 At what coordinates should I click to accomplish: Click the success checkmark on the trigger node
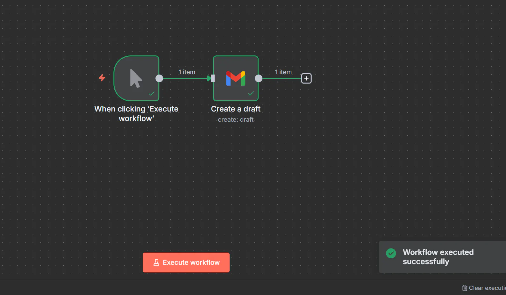(152, 94)
